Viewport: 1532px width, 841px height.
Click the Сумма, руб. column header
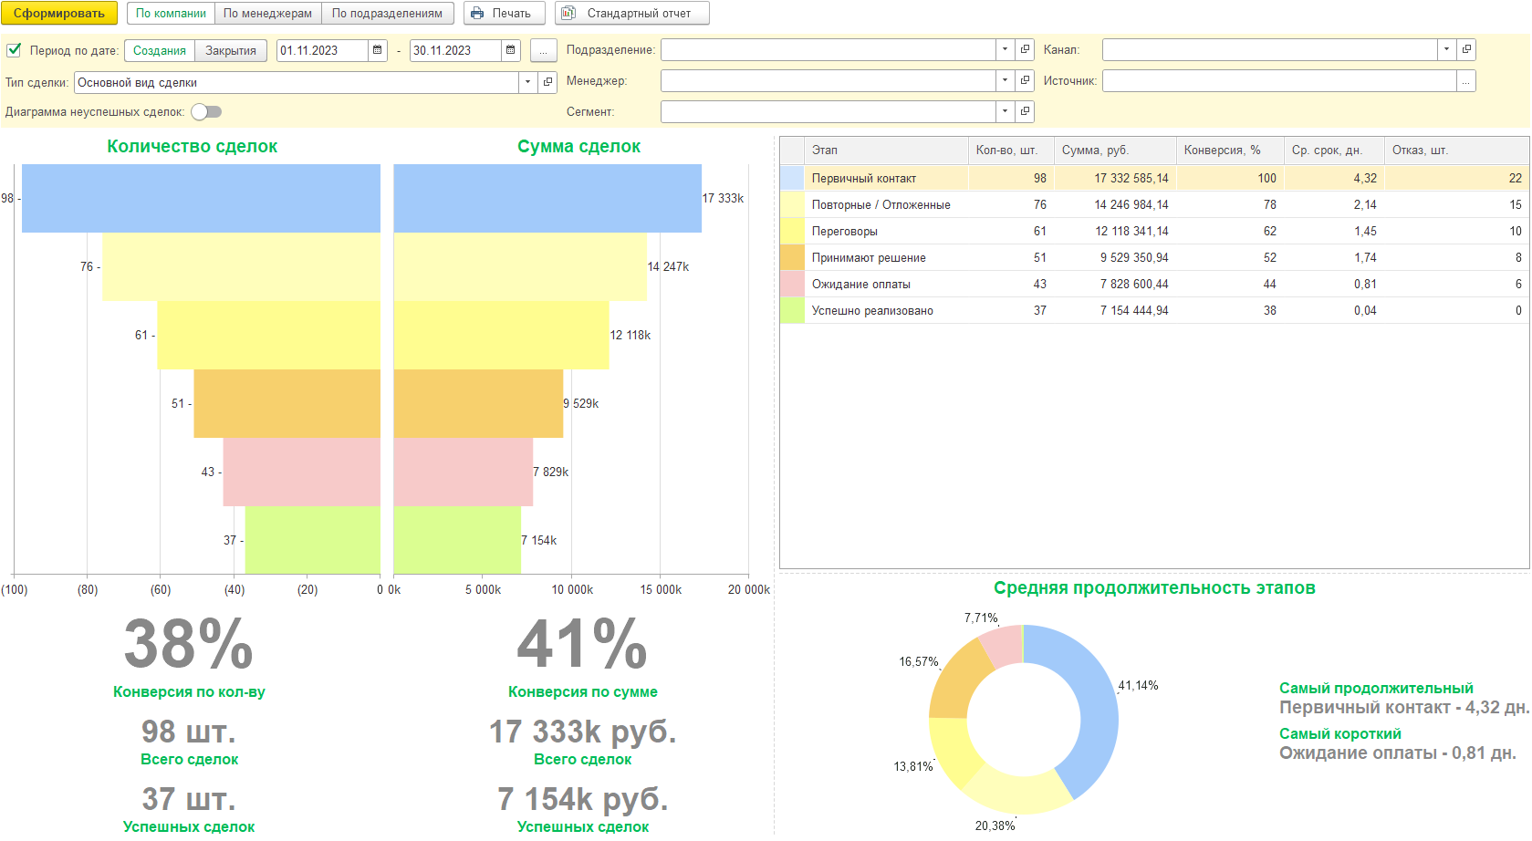click(x=1115, y=151)
